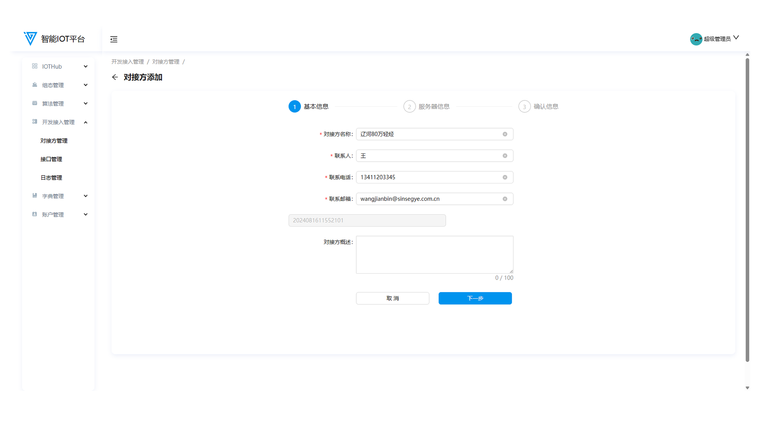Screen dimensions: 760x427
Task: Click the 对接方管理 breadcrumb link
Action: coord(165,62)
